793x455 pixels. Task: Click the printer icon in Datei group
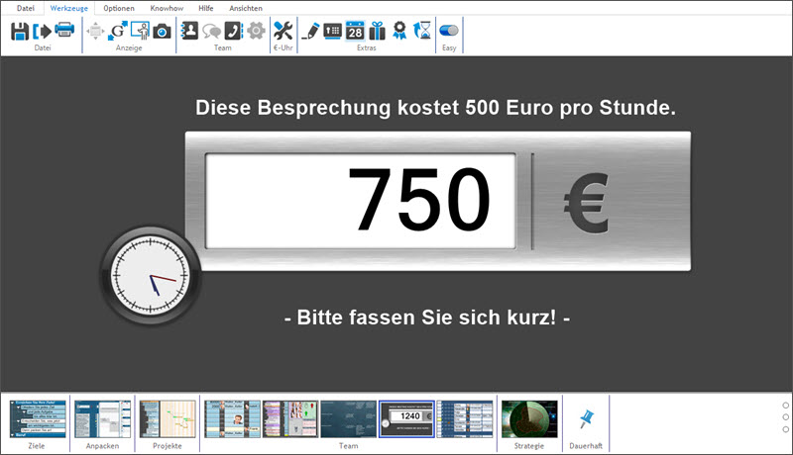click(64, 31)
